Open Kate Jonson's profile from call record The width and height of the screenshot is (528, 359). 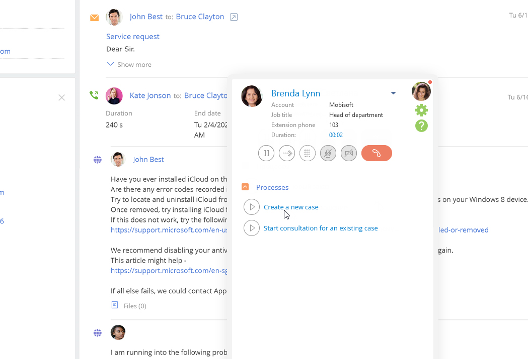tap(150, 95)
